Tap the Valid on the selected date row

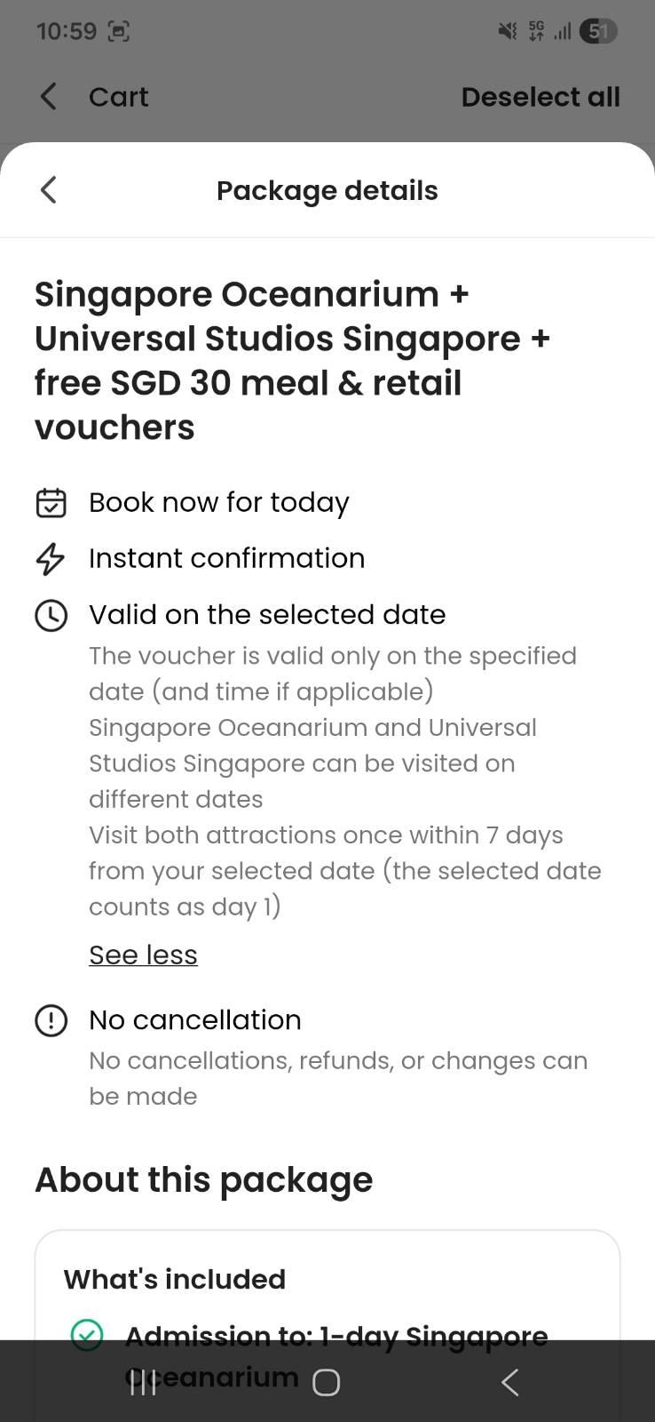click(x=267, y=615)
